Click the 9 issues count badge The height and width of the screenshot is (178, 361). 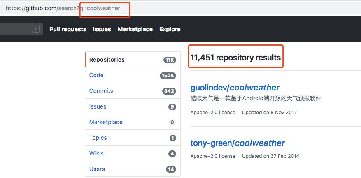pyautogui.click(x=172, y=107)
